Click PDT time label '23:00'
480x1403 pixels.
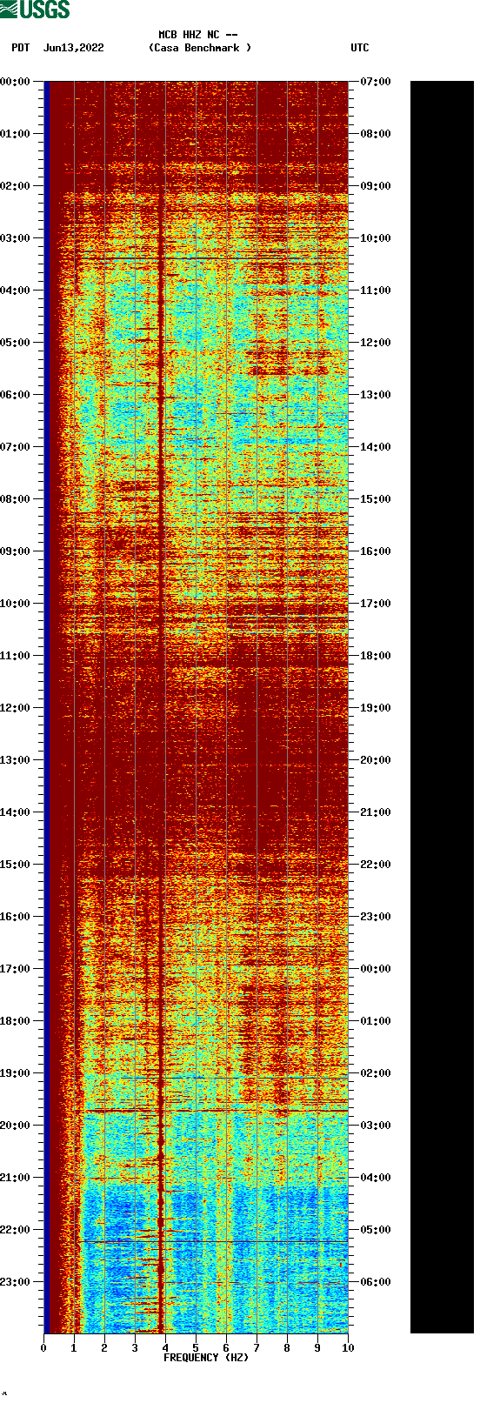[16, 1282]
